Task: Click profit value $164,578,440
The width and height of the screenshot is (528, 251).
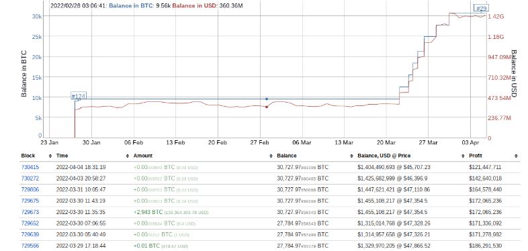Action: tap(485, 189)
